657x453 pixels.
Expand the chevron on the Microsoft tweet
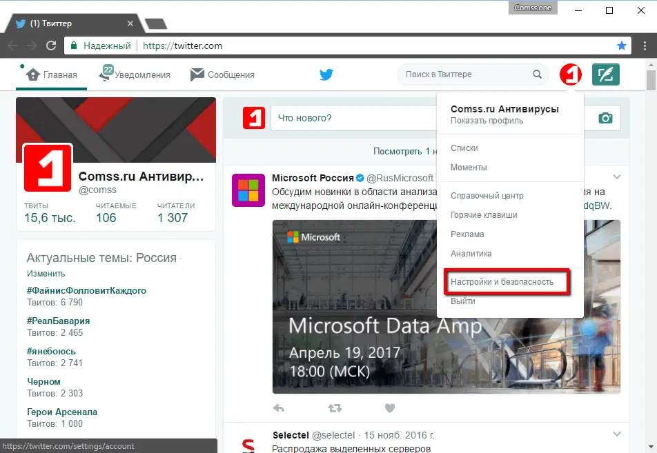pos(616,177)
